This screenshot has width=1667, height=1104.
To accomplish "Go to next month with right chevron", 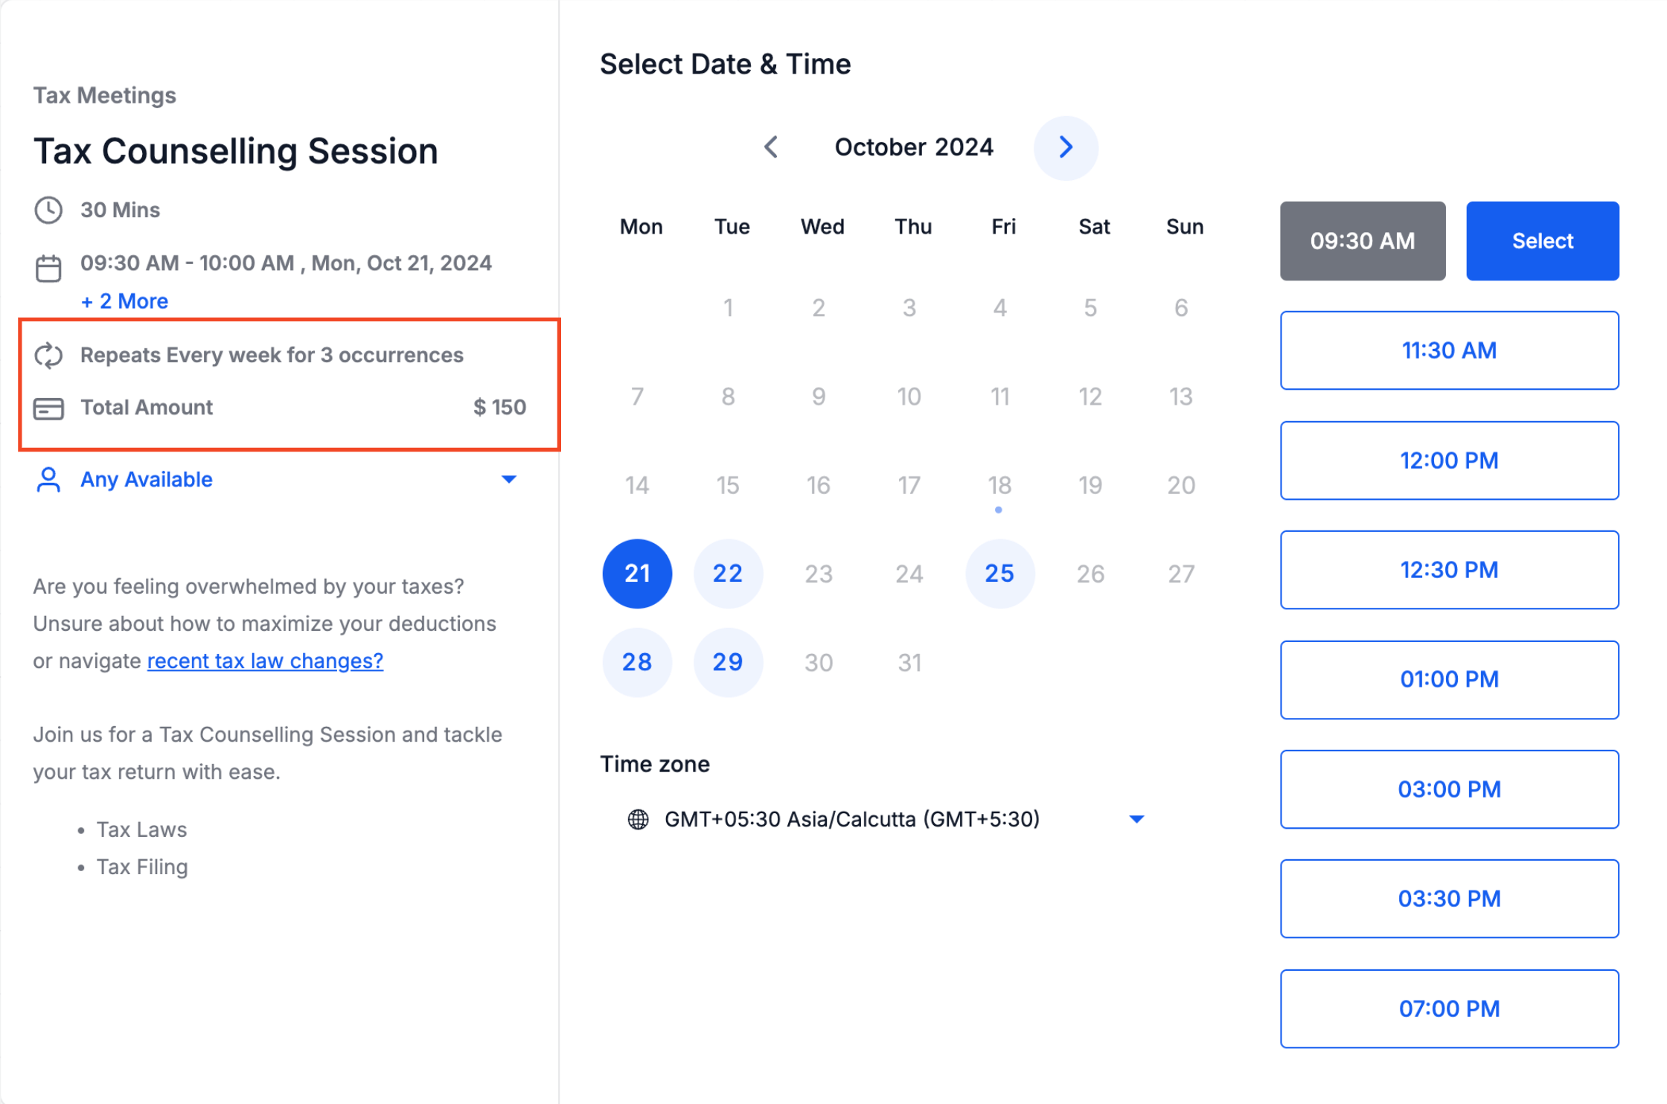I will pyautogui.click(x=1065, y=147).
